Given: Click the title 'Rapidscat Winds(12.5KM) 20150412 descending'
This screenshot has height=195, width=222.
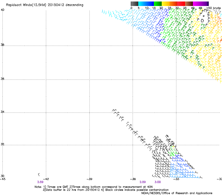Looking at the screenshot, I should tap(45, 5).
